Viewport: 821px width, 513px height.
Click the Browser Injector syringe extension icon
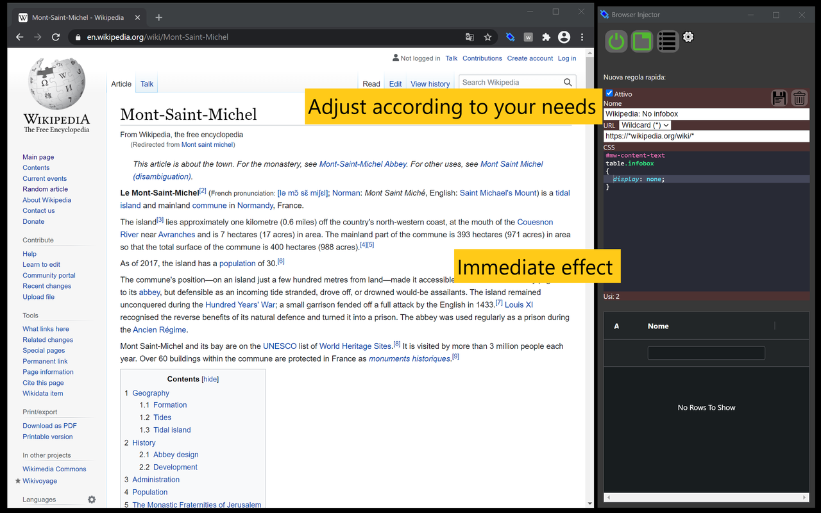[x=510, y=37]
